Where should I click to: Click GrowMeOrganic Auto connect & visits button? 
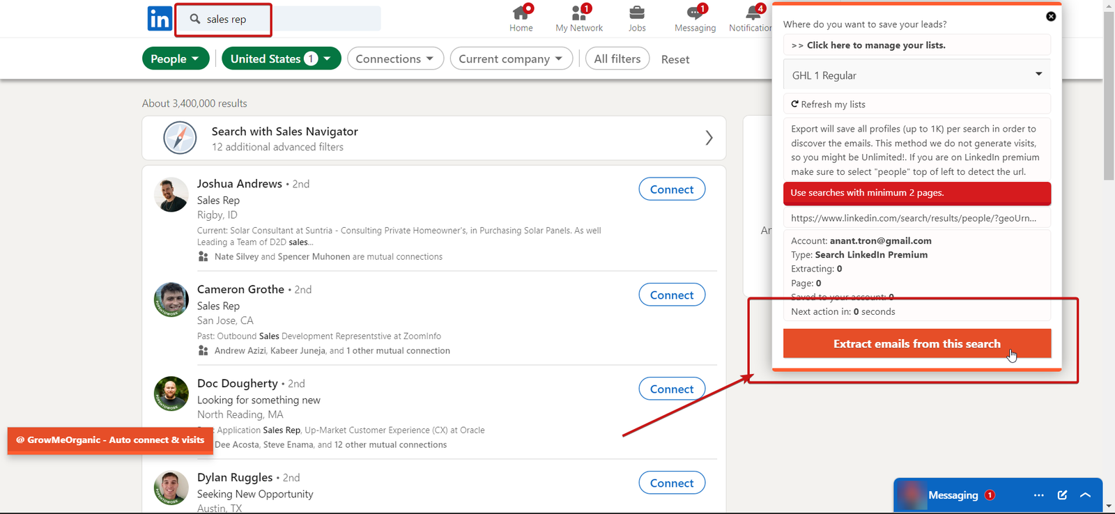click(x=110, y=440)
